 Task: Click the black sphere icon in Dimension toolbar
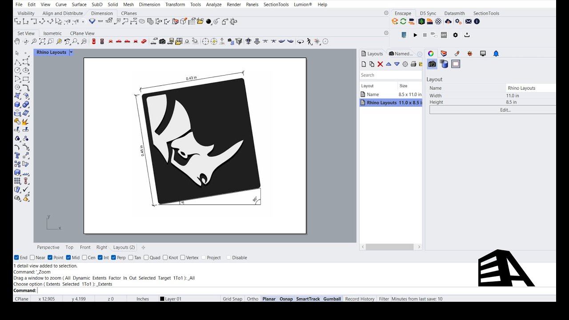tap(208, 21)
